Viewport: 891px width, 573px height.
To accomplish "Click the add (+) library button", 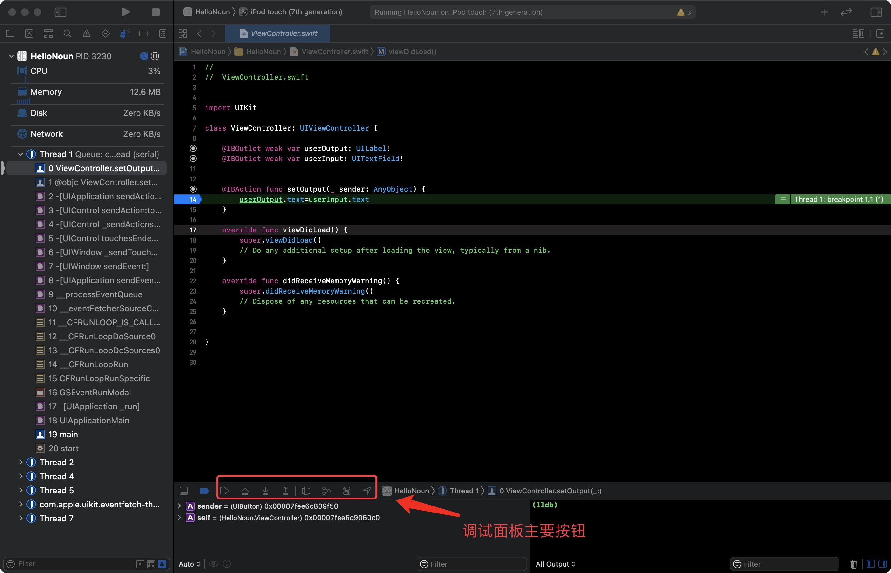I will pos(824,12).
